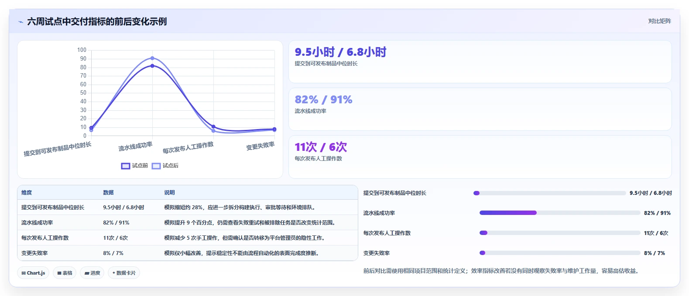Toggle the 试点后 legend swatch
The image size is (689, 296).
click(x=156, y=166)
